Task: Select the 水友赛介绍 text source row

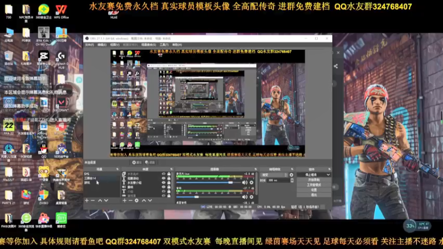Action: pos(147,183)
